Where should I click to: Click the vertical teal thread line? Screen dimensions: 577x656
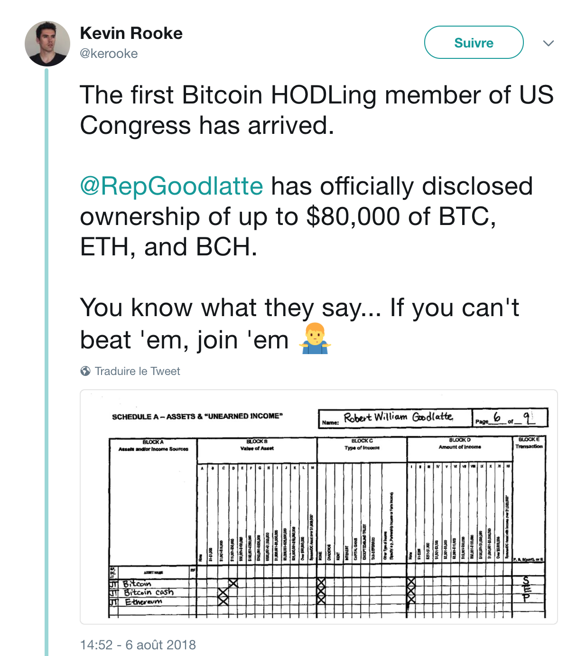pos(47,362)
